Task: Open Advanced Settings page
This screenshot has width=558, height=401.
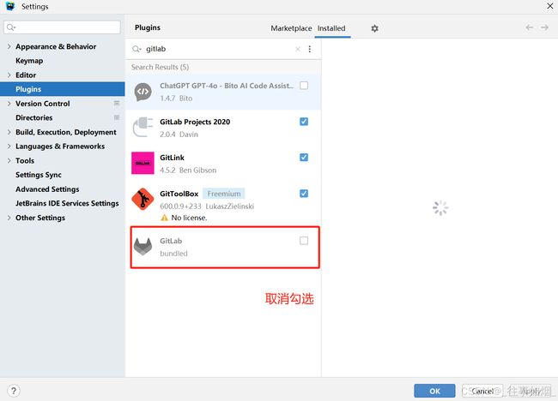Action: (47, 189)
